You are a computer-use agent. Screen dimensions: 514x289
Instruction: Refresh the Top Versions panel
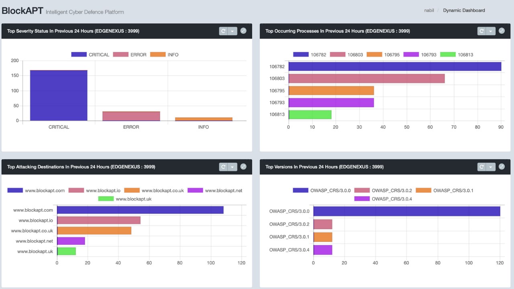pos(482,167)
